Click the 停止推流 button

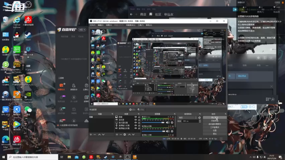pos(215,118)
